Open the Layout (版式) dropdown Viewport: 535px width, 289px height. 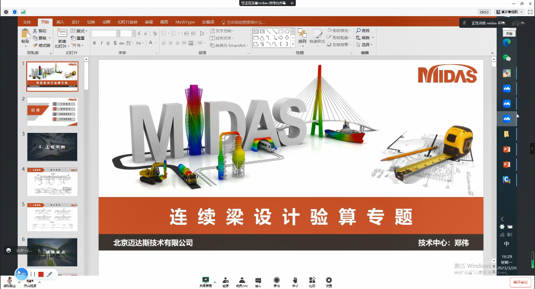point(79,31)
